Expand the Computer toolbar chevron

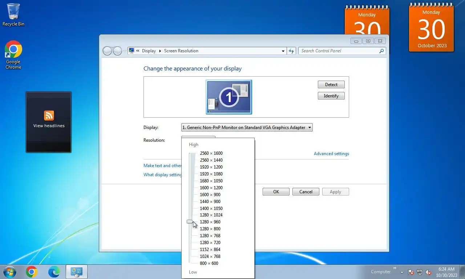pyautogui.click(x=395, y=268)
